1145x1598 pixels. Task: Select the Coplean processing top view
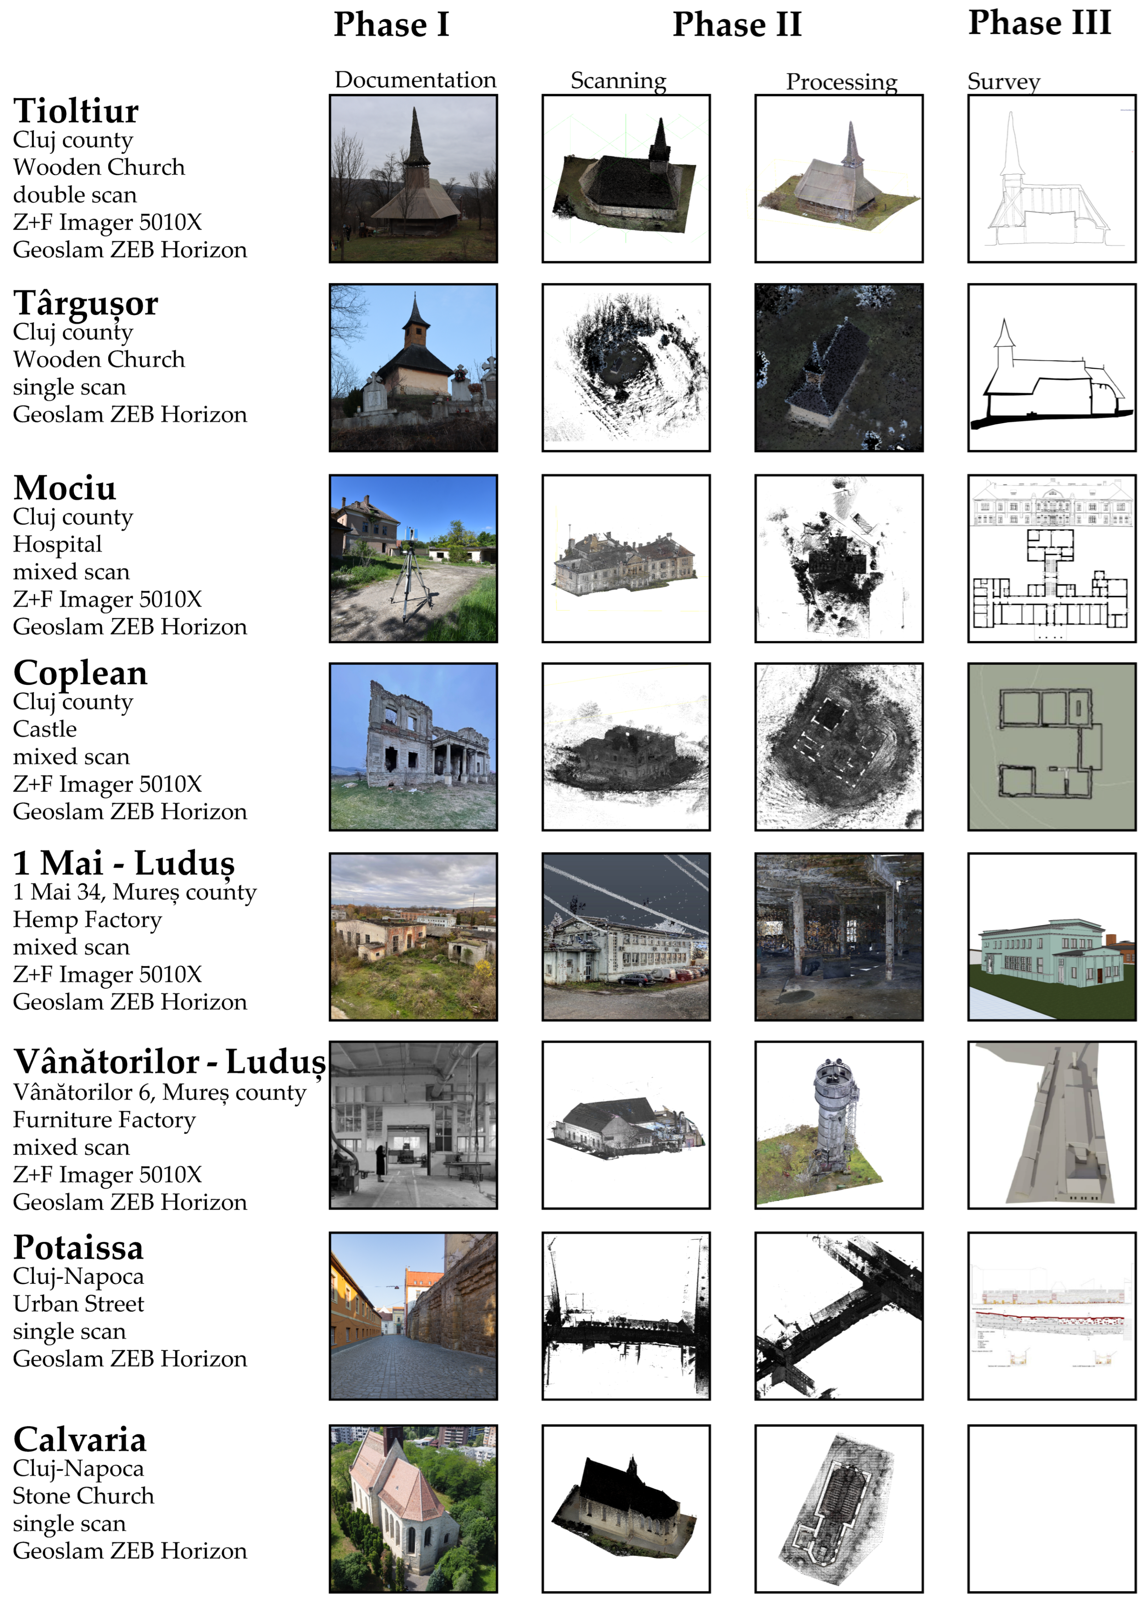pos(839,747)
